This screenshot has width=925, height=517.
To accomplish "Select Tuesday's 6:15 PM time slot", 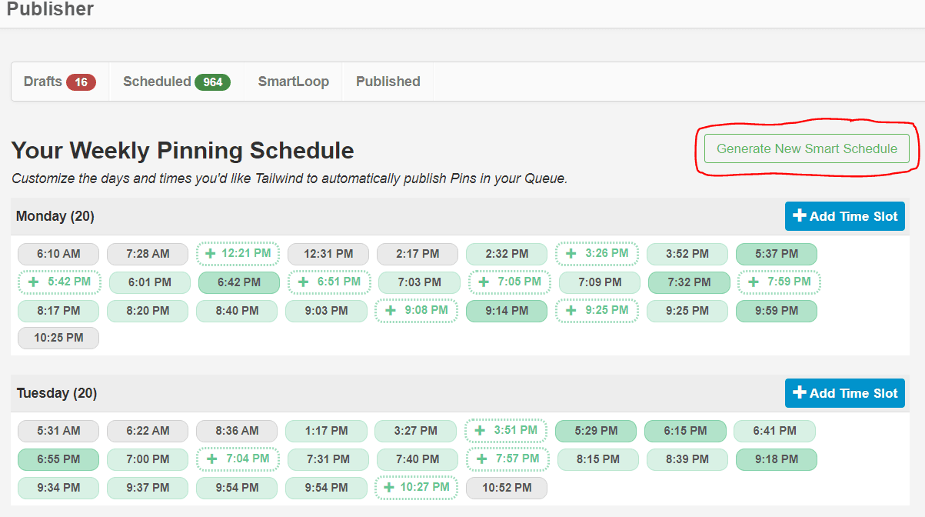I will 685,431.
